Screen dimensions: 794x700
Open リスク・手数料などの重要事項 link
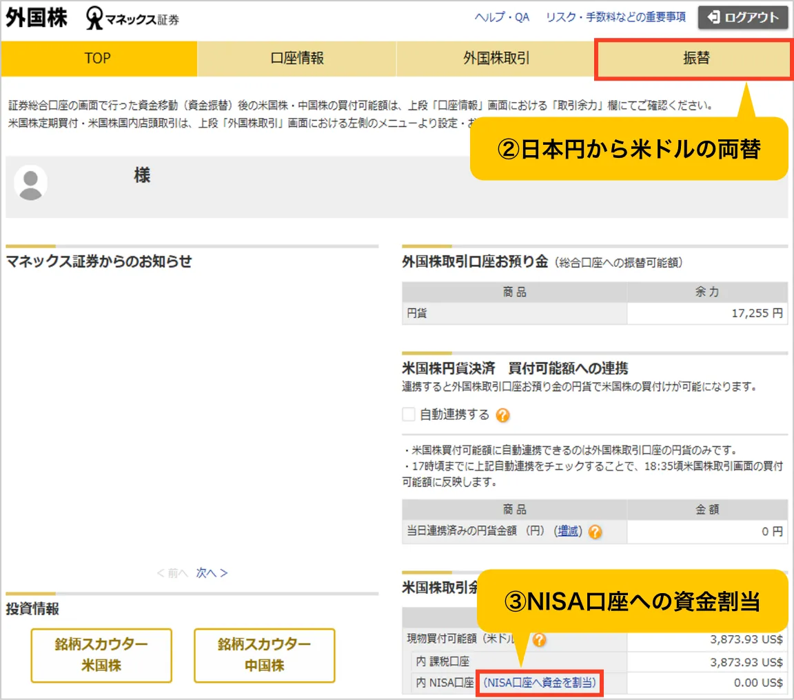tap(615, 17)
